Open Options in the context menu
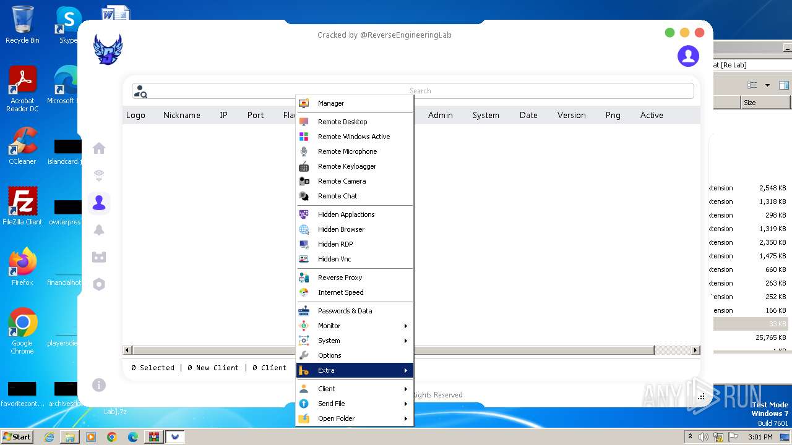Screen dimensions: 792x445 coord(354,355)
